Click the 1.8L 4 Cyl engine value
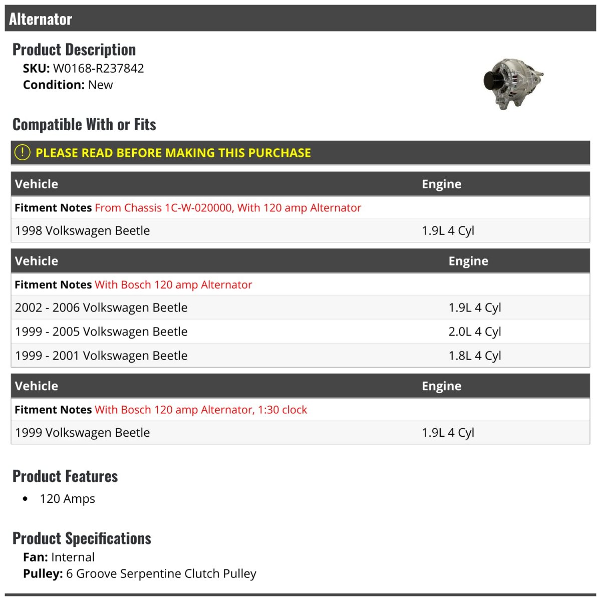The width and height of the screenshot is (601, 601). pyautogui.click(x=475, y=356)
